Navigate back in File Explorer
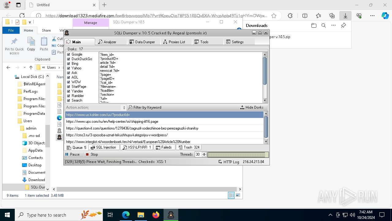392x221 pixels. [x=9, y=68]
